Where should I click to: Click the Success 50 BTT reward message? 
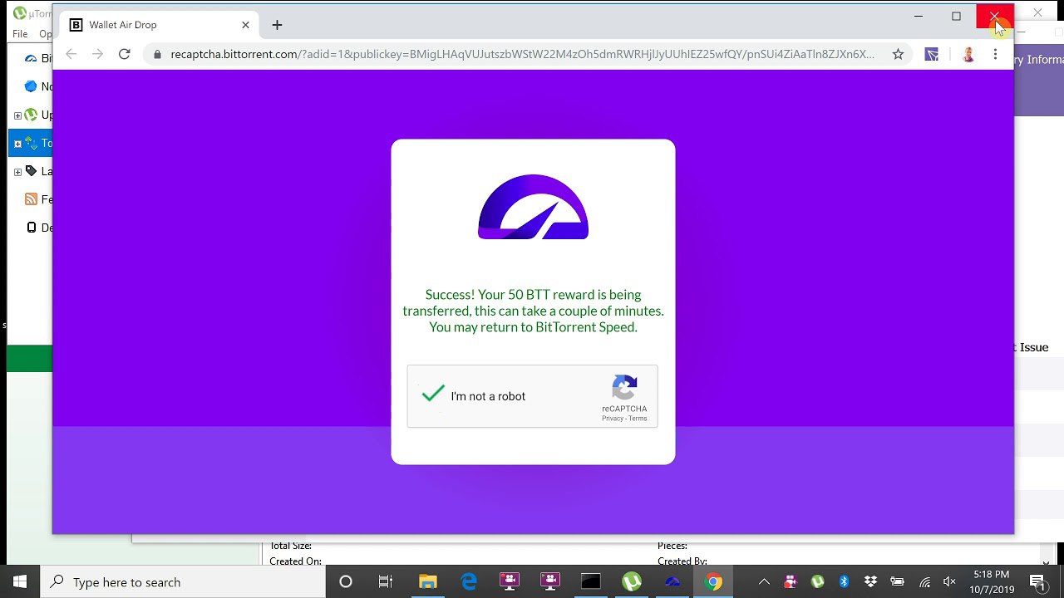click(533, 311)
